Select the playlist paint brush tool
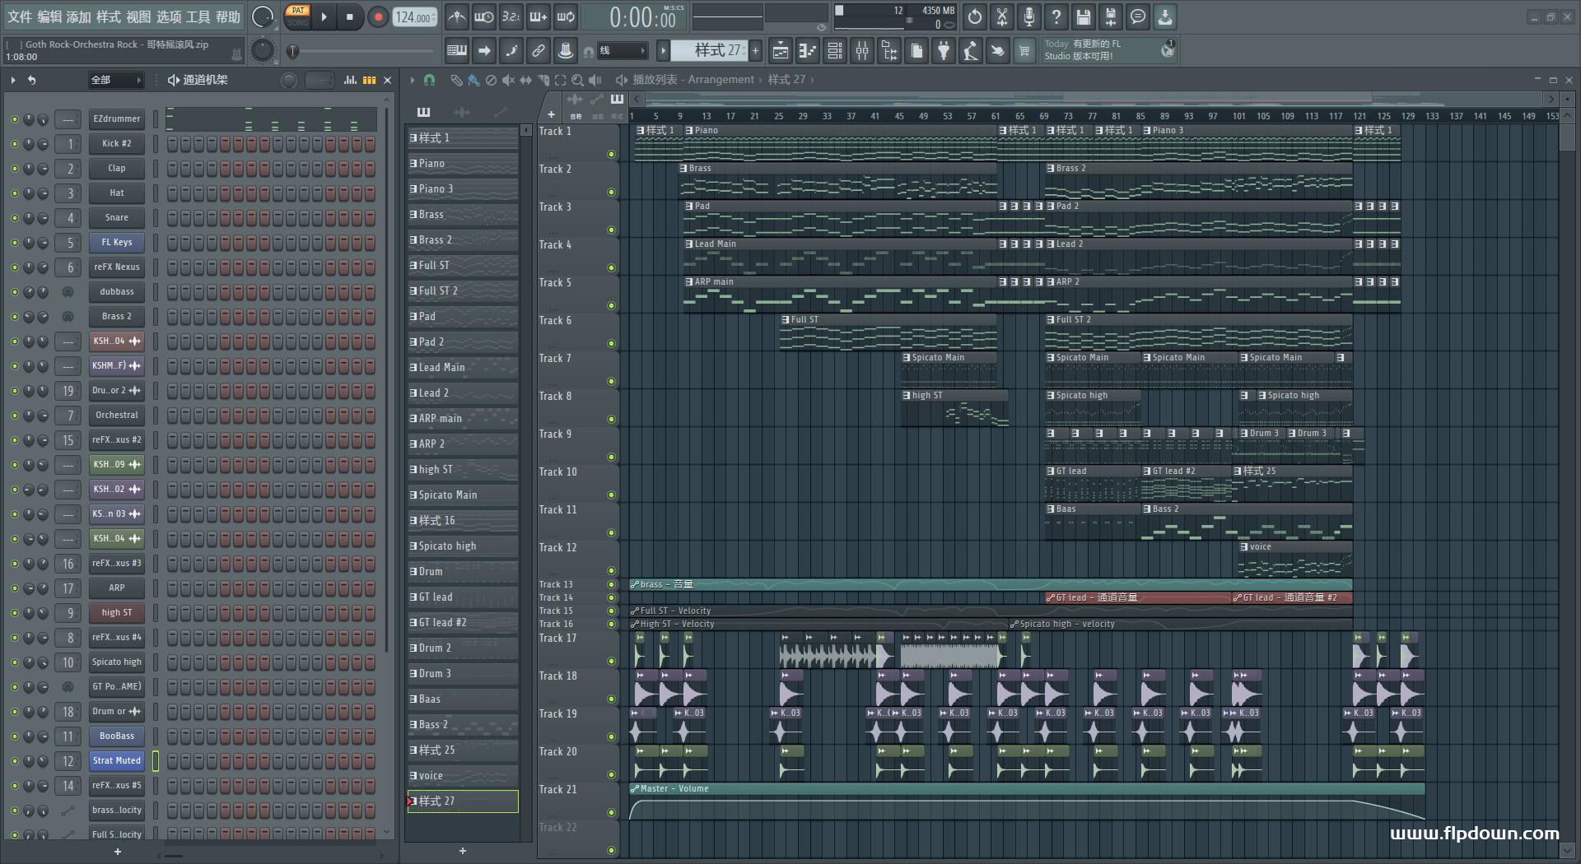1581x864 pixels. tap(473, 80)
